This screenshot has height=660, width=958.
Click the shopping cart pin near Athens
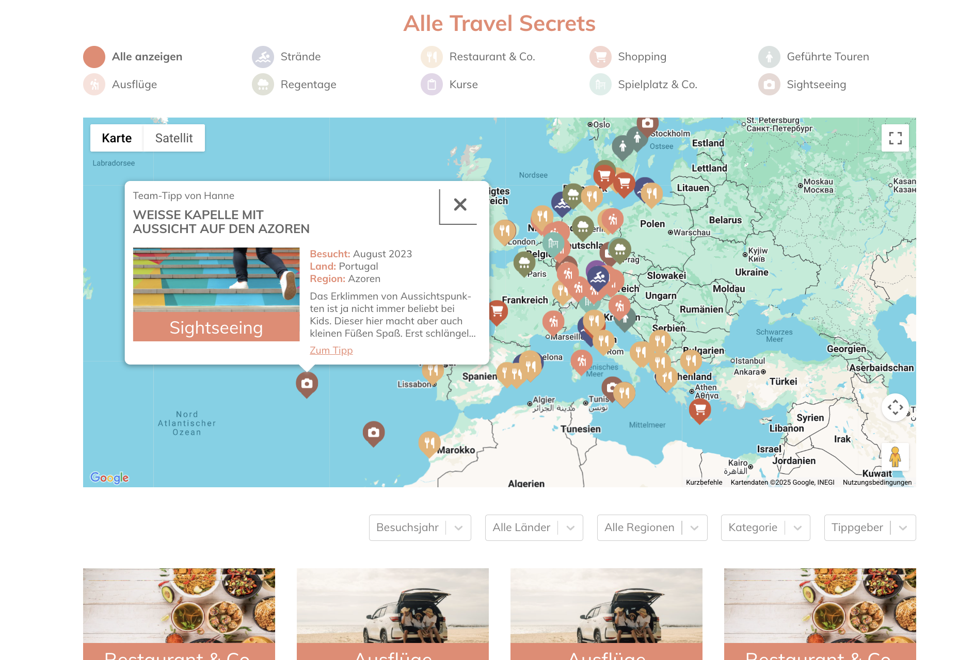700,411
